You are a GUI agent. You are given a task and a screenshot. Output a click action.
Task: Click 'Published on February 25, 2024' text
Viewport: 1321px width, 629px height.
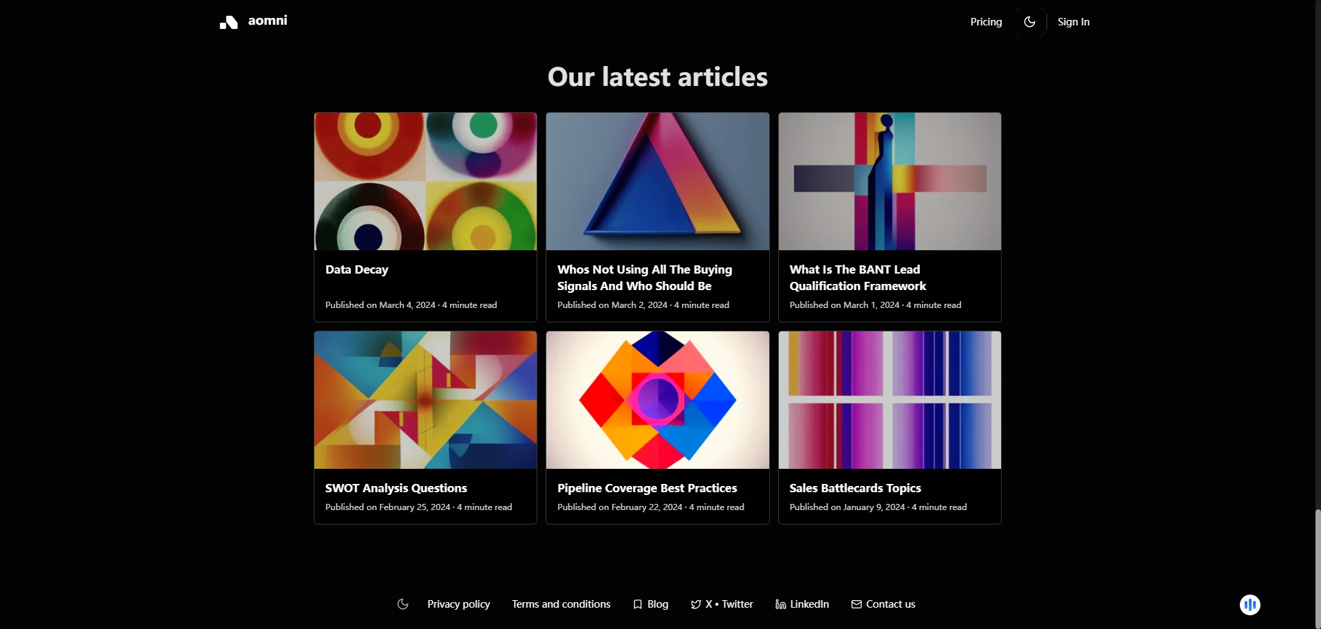388,507
